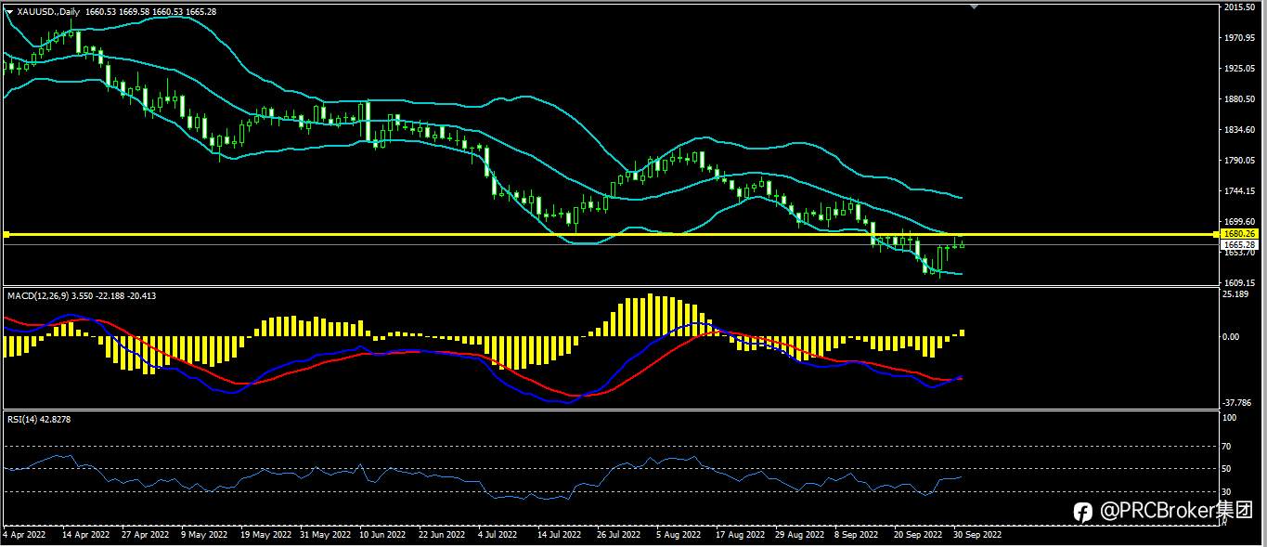Click the 100 RSI scale value
The width and height of the screenshot is (1267, 547).
coord(1231,419)
